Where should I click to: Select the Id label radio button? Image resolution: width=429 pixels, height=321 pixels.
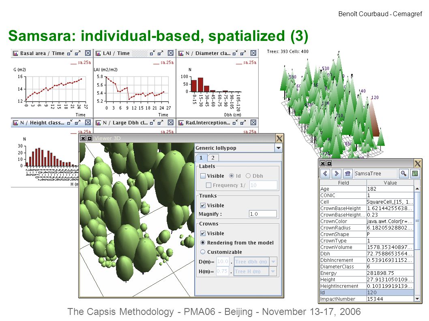232,176
